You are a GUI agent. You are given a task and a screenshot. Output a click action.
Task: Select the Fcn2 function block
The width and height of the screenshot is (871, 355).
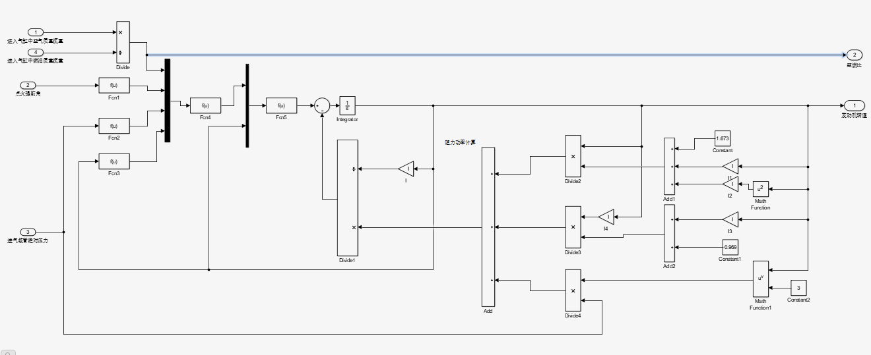pos(113,126)
